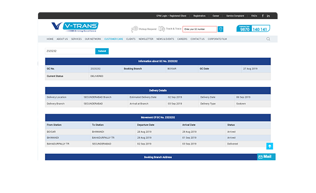This screenshot has width=316, height=193.
Task: Open the LinkedIn icon in top bar
Action: pos(268,16)
